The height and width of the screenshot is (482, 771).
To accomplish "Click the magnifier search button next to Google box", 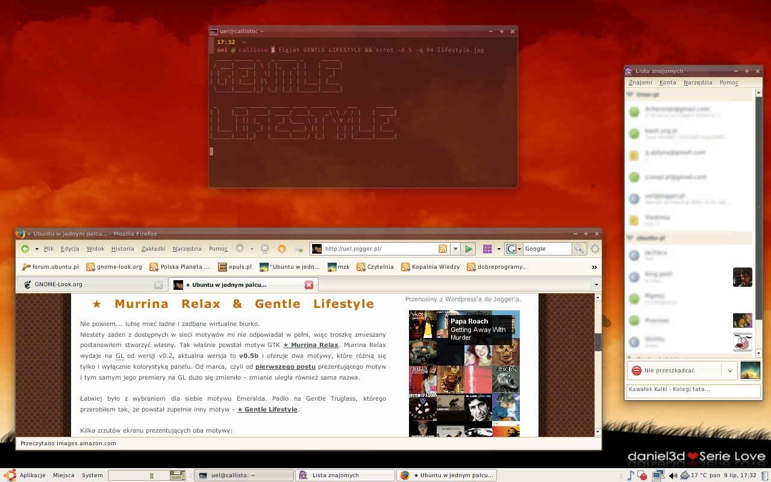I will [579, 249].
